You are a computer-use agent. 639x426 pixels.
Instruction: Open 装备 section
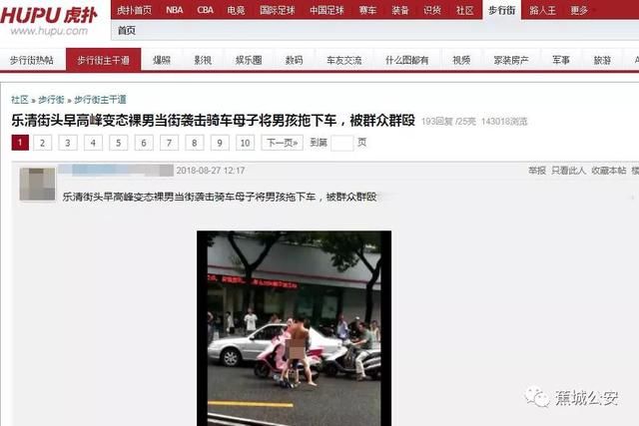399,10
